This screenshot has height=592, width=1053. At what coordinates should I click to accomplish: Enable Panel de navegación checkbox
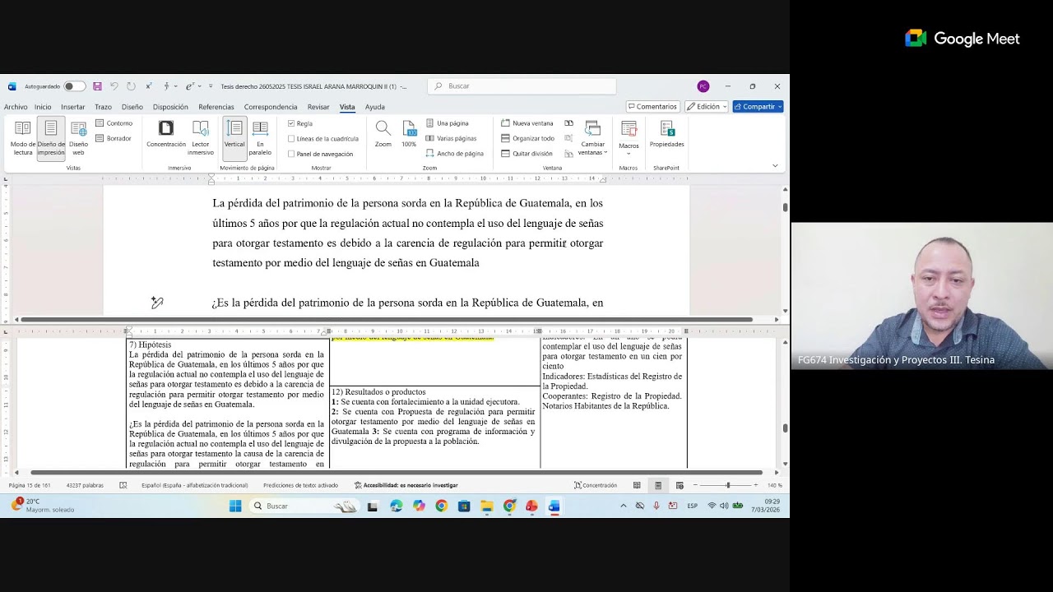click(x=291, y=154)
